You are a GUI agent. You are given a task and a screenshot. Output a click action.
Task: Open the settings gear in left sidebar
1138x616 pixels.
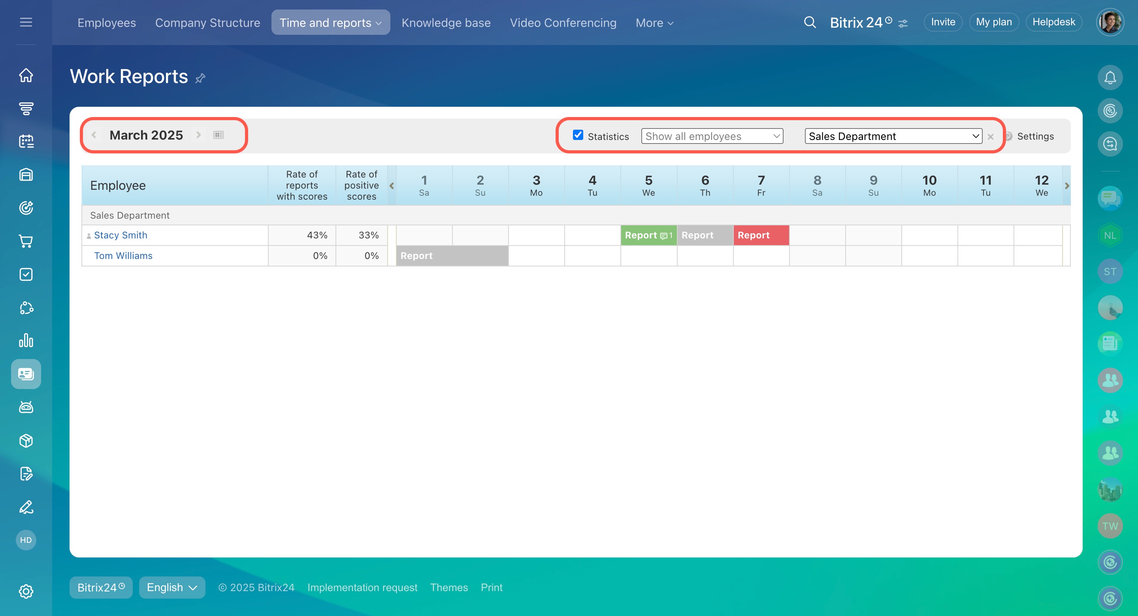click(26, 591)
